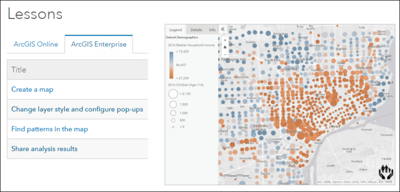
Task: Click the Riverside label on the map
Action: click(x=367, y=129)
